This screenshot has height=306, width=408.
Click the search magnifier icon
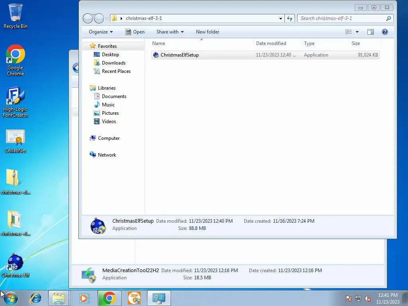pos(388,18)
